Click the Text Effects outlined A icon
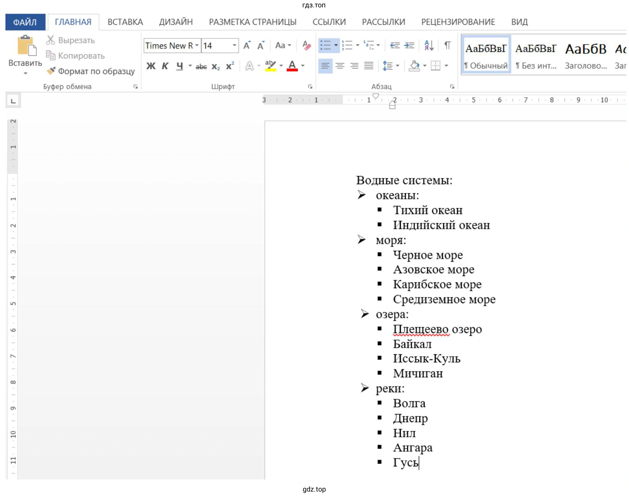This screenshot has width=629, height=497. (250, 66)
